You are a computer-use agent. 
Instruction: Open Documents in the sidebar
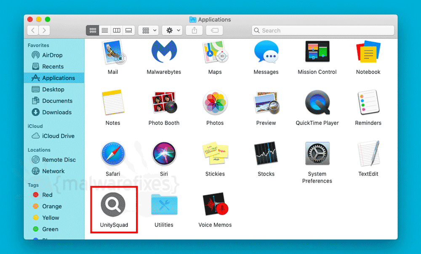[54, 101]
